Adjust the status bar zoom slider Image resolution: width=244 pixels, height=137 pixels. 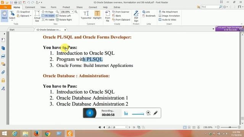[x=230, y=127]
